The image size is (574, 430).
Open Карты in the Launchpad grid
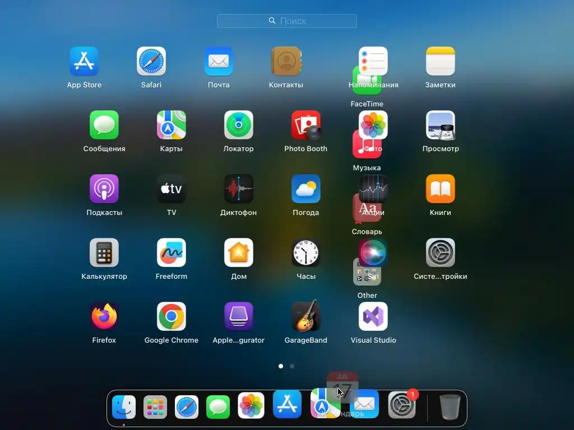point(172,125)
